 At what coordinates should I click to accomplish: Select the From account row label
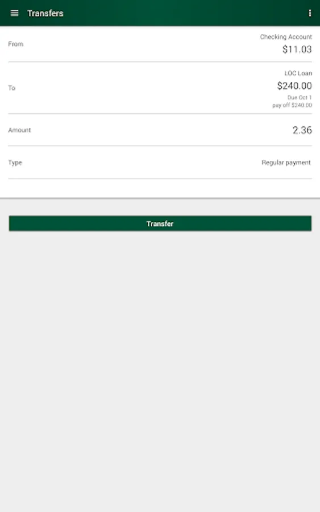[16, 44]
